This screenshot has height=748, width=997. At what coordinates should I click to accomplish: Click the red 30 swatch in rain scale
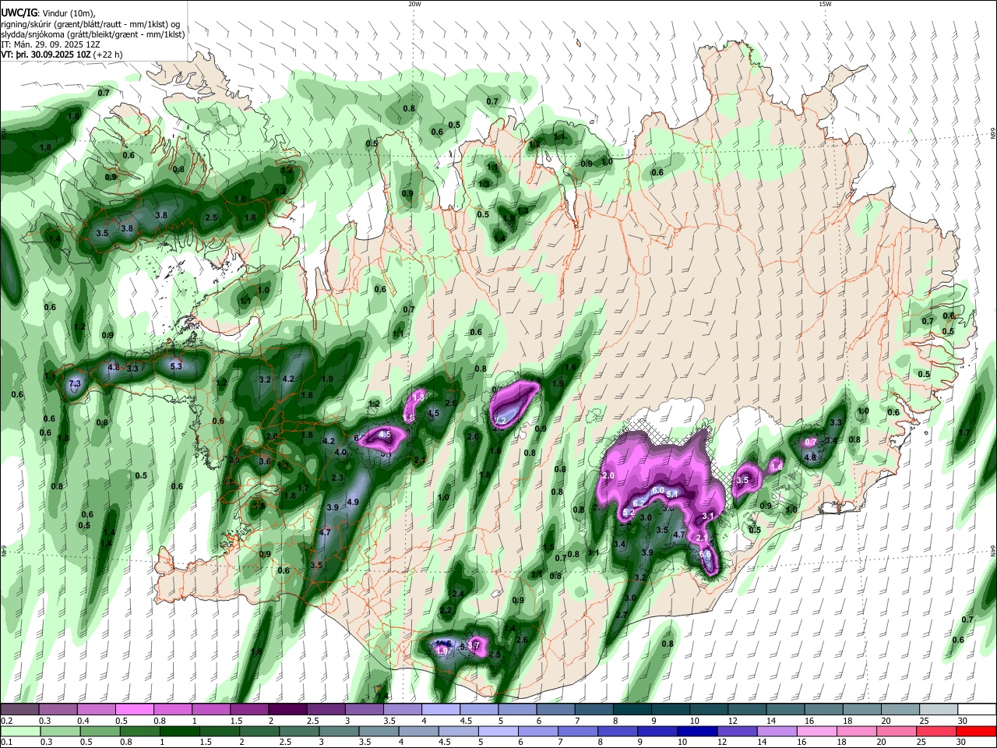coord(975,731)
